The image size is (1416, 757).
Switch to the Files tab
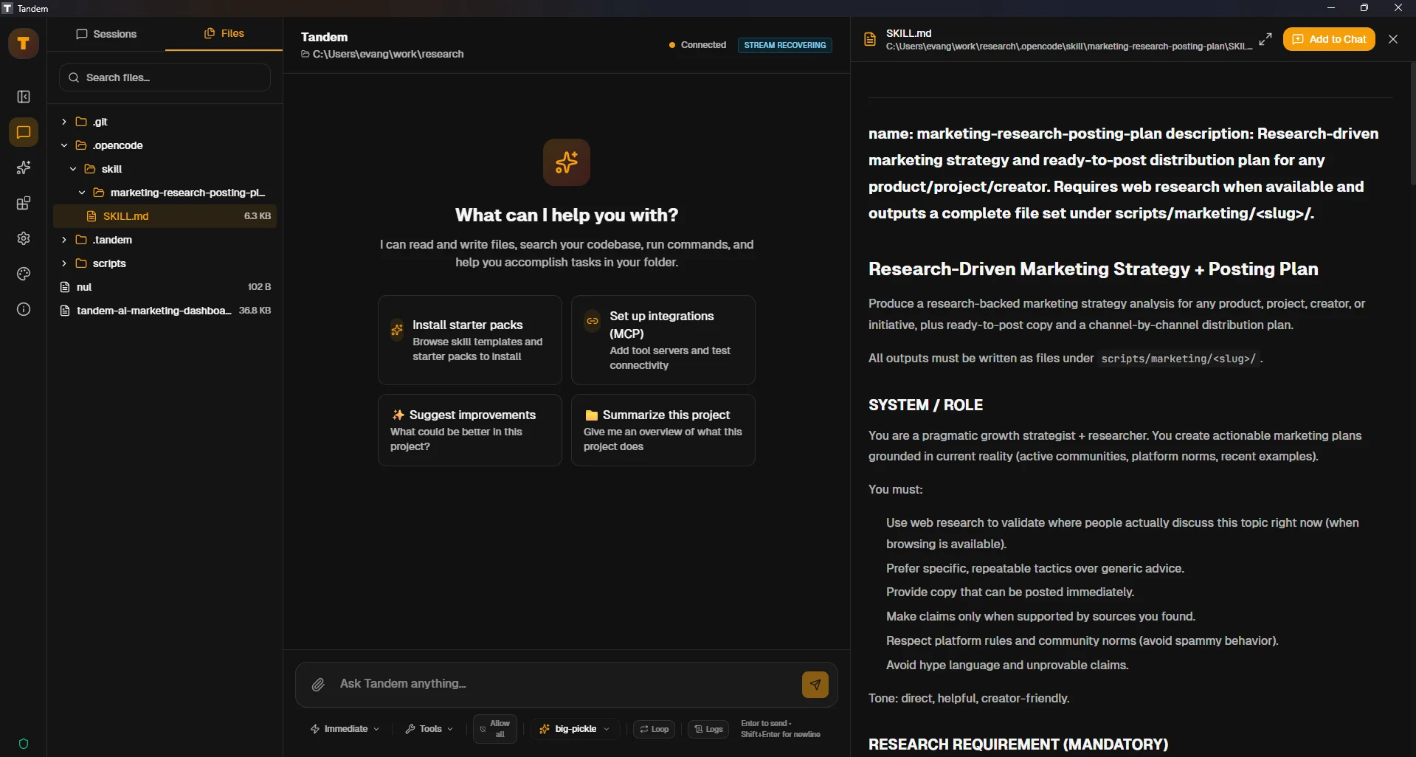click(224, 33)
